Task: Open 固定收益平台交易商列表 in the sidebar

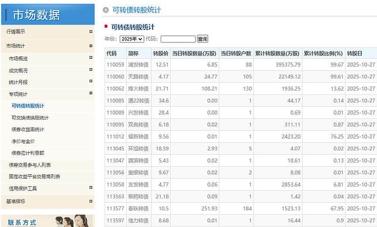Action: pos(34,177)
